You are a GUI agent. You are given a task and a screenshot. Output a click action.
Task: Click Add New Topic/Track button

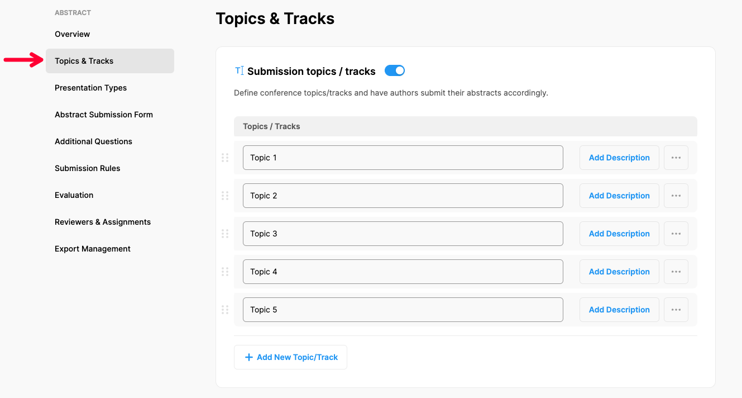(x=290, y=357)
